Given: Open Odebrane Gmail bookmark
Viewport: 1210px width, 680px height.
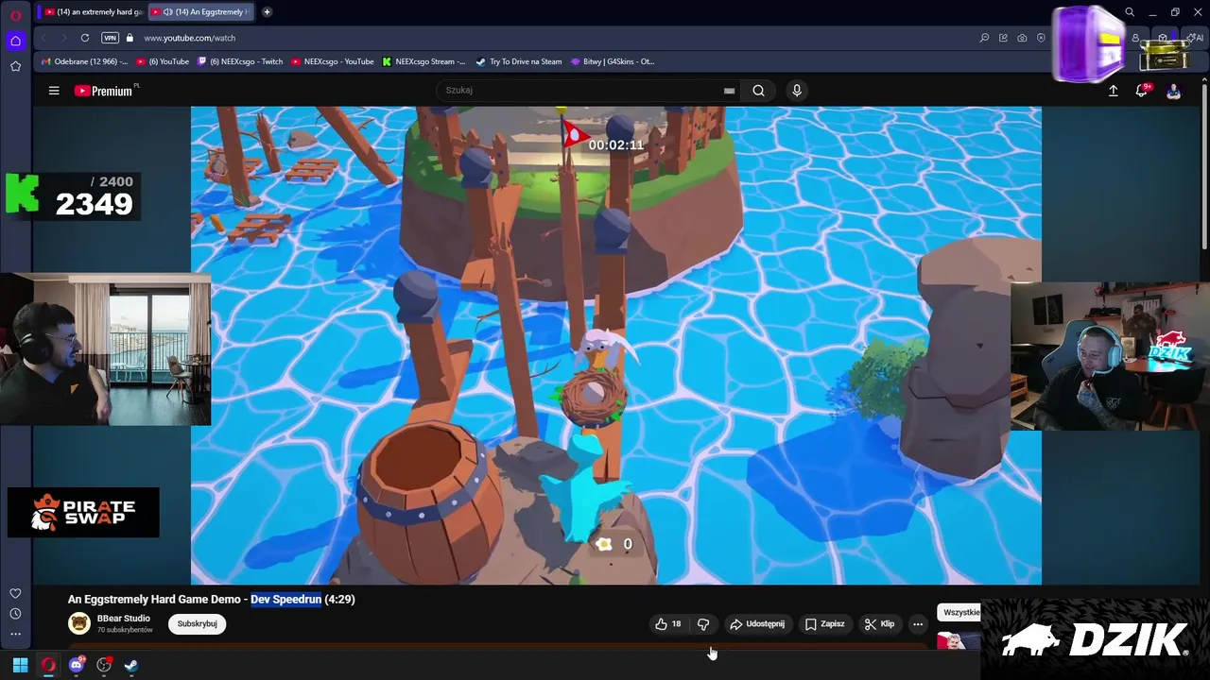Looking at the screenshot, I should pos(85,61).
